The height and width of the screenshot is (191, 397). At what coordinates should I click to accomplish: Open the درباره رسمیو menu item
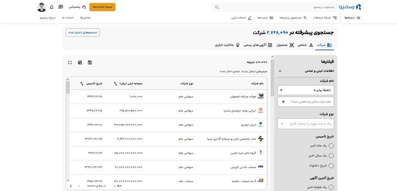coord(48,18)
